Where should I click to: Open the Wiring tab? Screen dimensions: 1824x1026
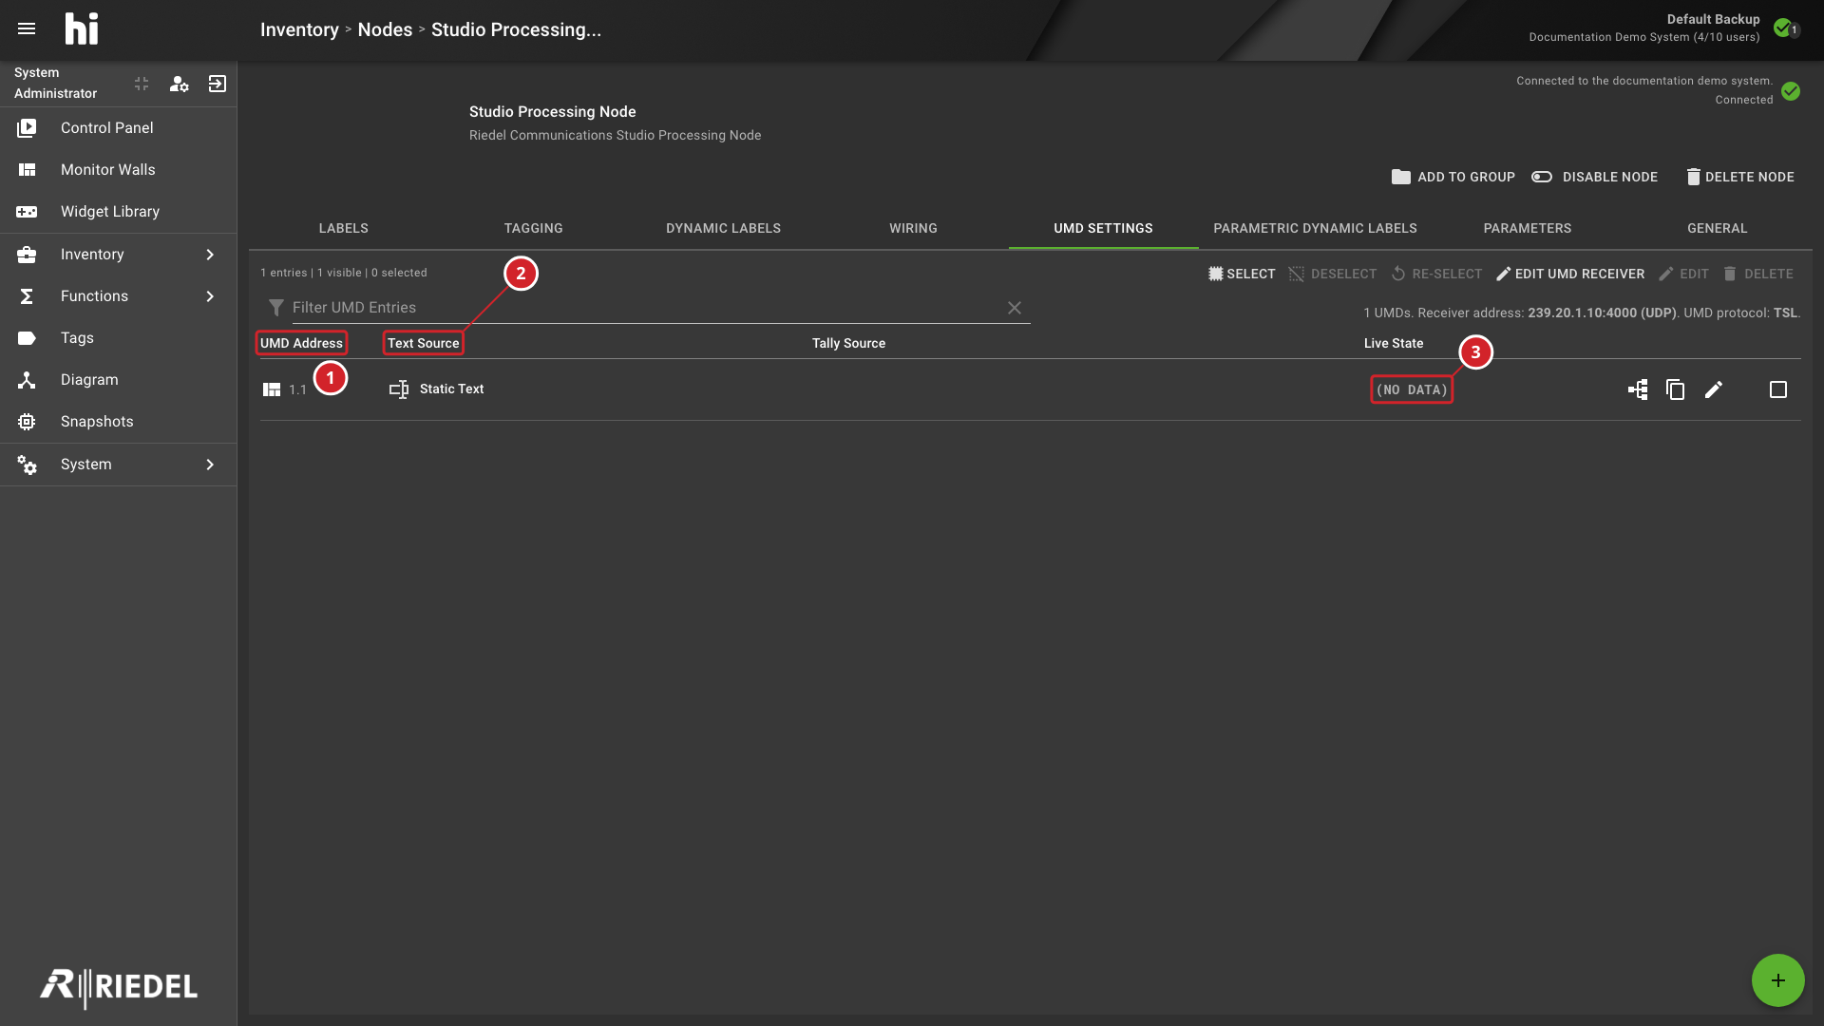[x=914, y=228]
